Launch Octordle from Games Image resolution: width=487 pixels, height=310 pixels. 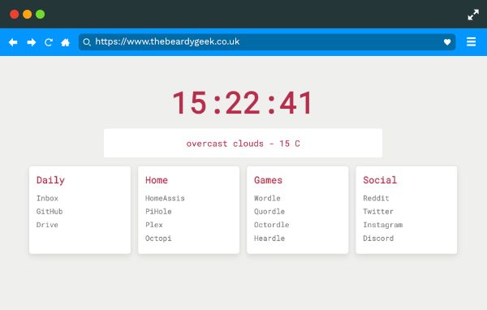(x=271, y=225)
